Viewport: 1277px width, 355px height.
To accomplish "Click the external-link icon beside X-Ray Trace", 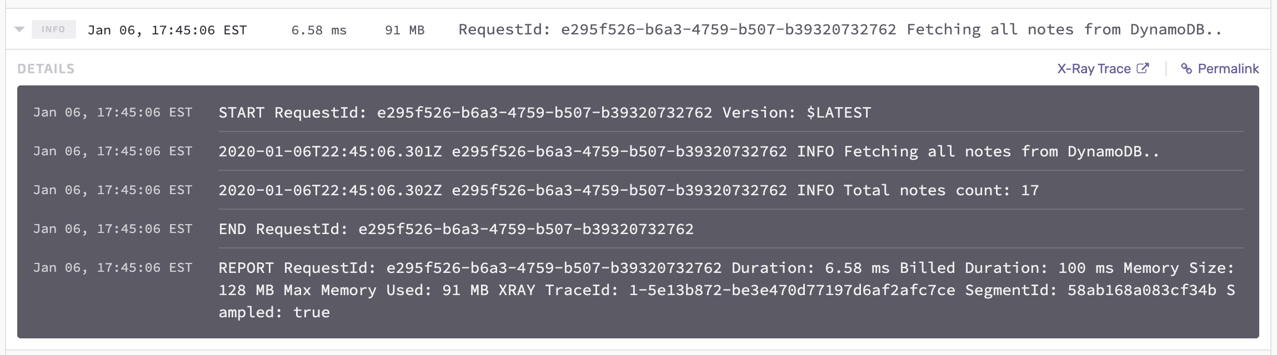I will click(1143, 68).
